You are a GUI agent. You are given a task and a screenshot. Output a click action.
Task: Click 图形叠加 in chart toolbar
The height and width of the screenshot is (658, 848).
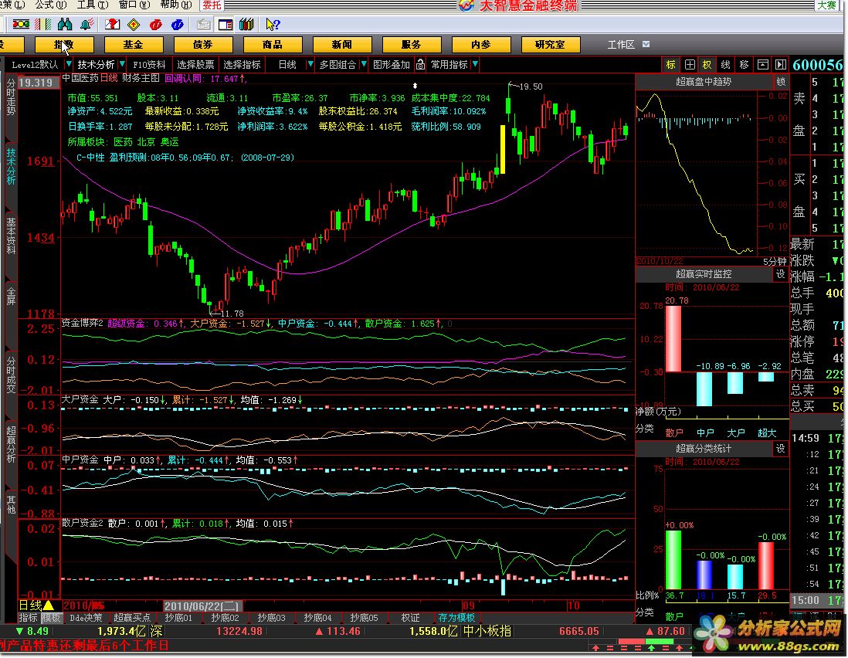(392, 64)
